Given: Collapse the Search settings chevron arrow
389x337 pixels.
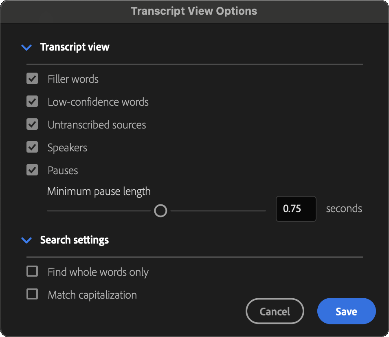Looking at the screenshot, I should [x=26, y=240].
